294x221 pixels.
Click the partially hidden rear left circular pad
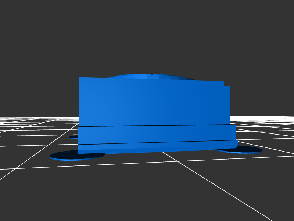coord(73,137)
